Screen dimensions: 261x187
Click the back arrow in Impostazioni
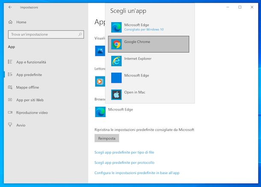10,7
